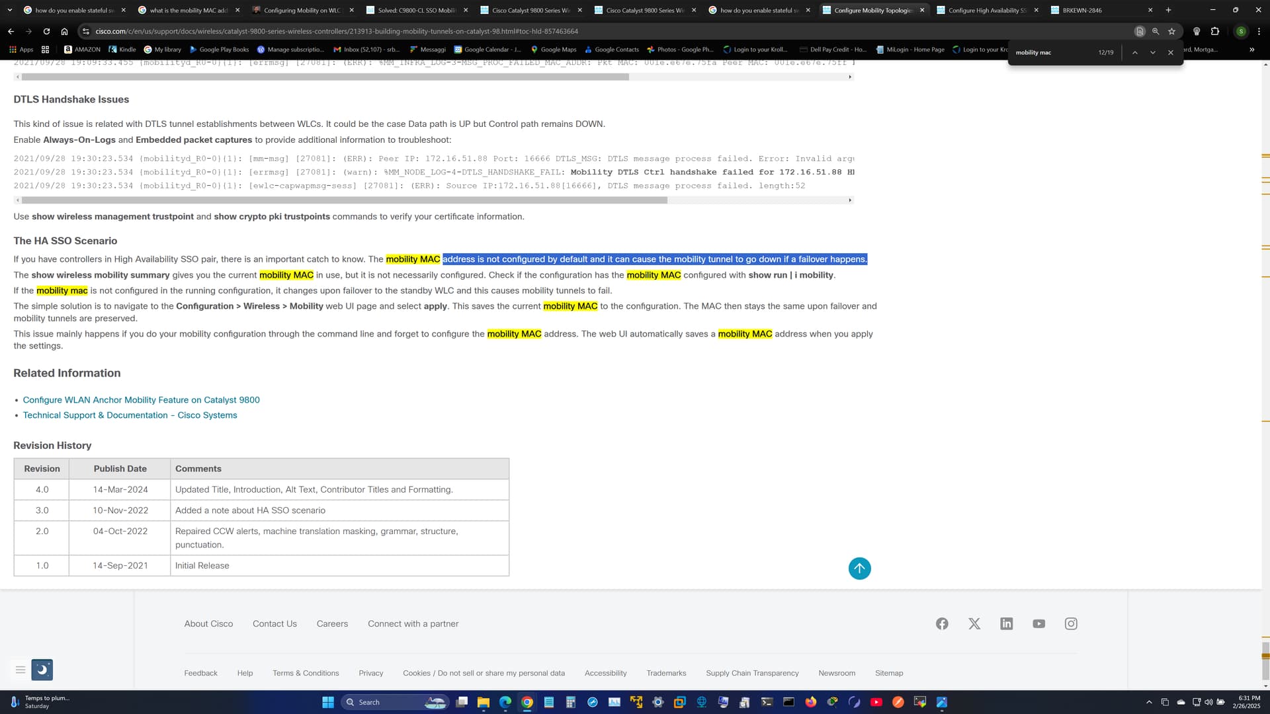Open the Sitemap footer link
Screen dimensions: 1270x714
tap(889, 673)
